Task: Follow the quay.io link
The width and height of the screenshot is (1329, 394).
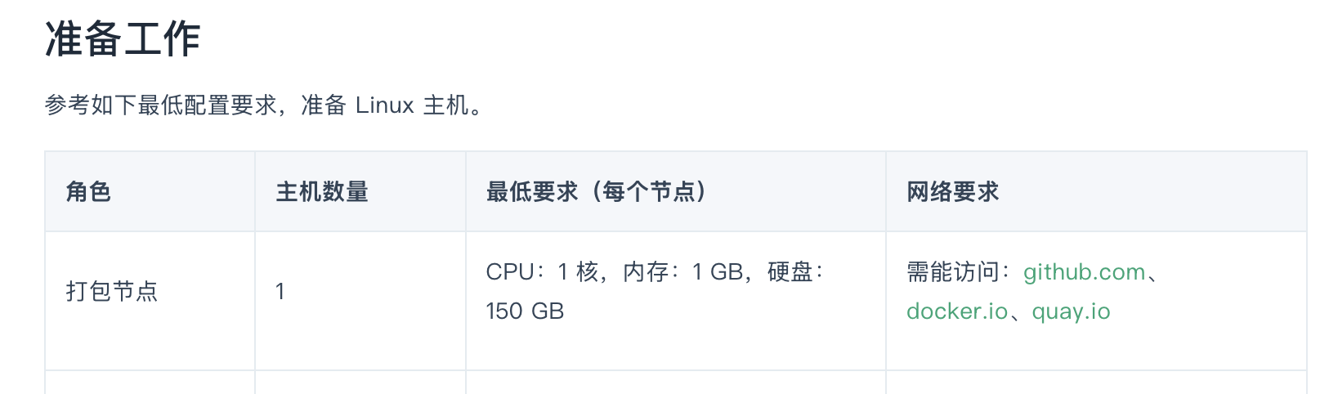Action: point(1071,311)
